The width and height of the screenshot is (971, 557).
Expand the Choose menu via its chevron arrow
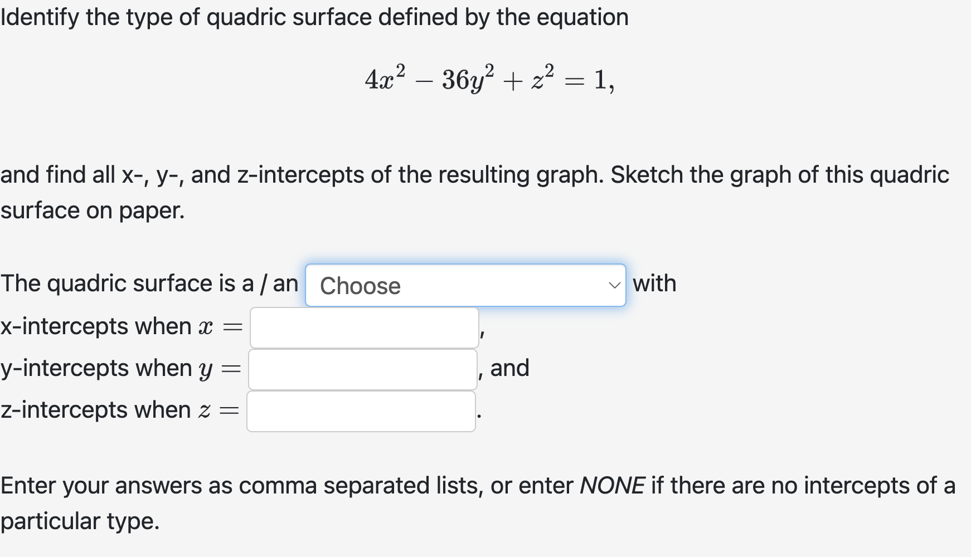click(613, 286)
